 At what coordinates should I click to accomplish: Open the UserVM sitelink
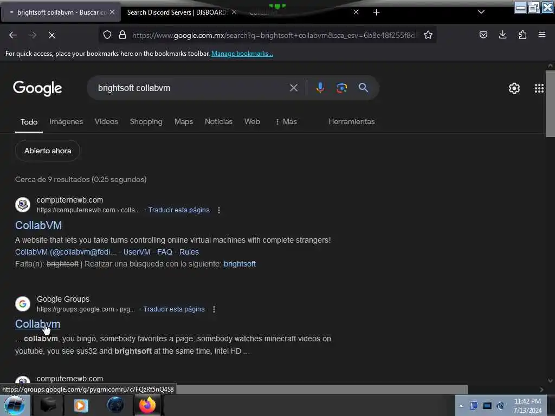click(x=137, y=252)
